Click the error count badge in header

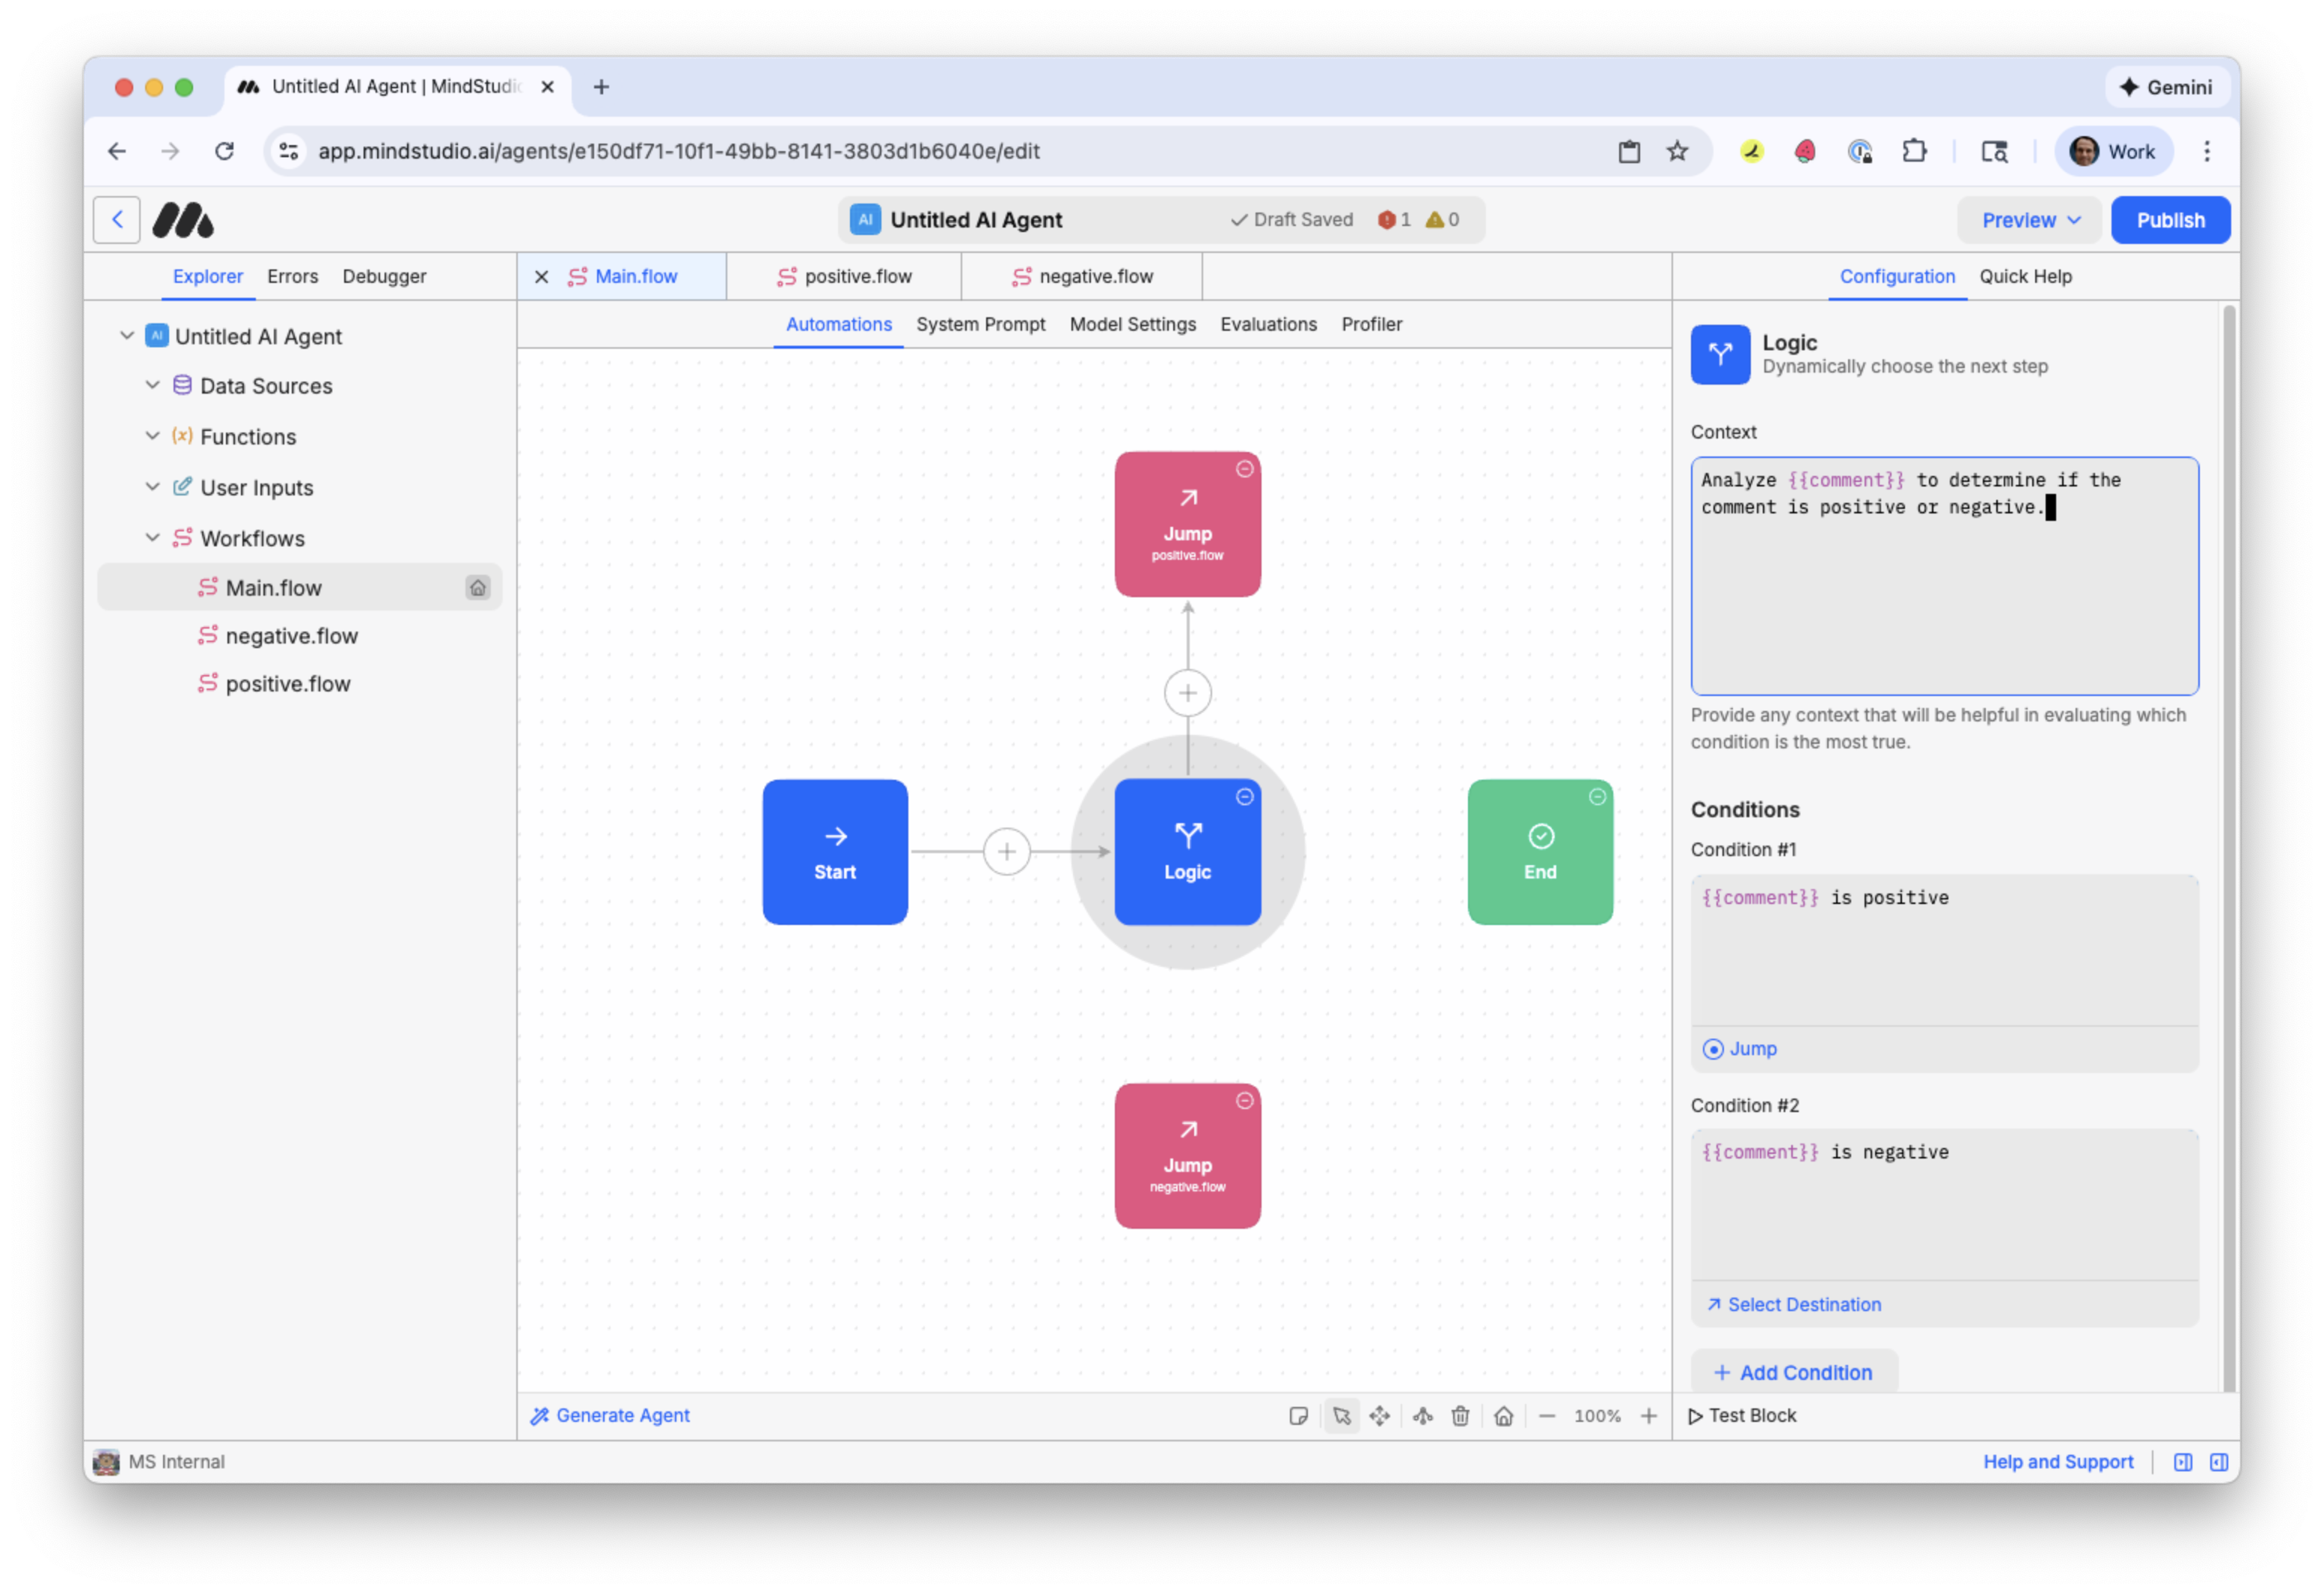(x=1394, y=220)
